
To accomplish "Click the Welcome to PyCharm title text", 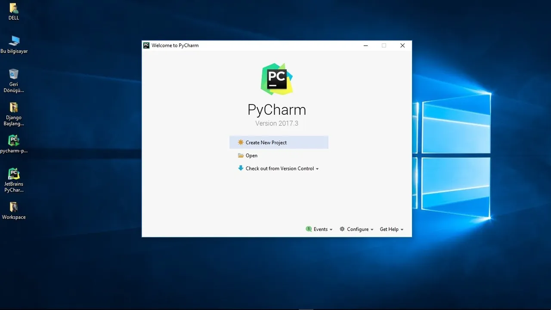I will tap(175, 45).
